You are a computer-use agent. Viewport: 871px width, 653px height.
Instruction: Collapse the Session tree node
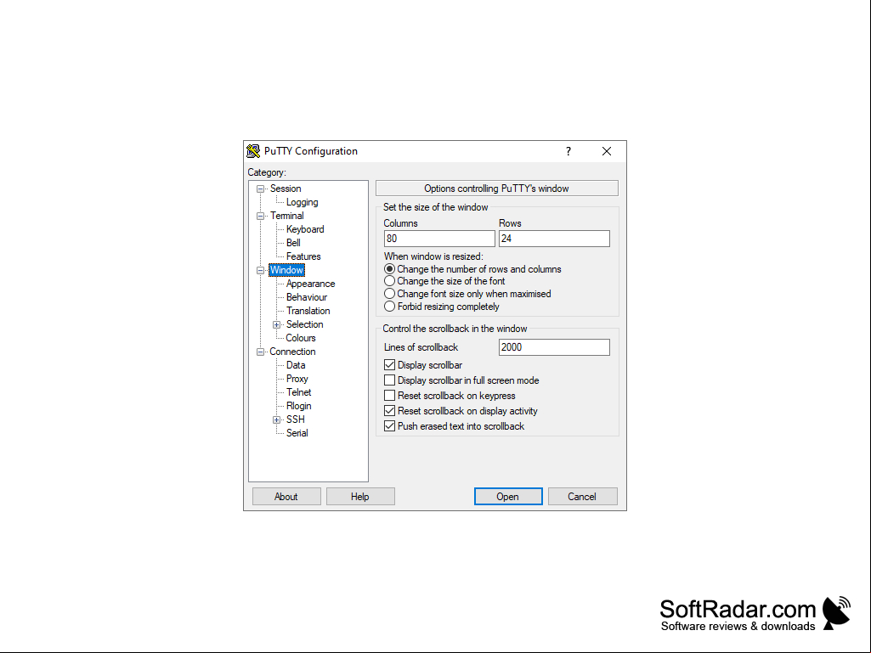click(x=260, y=189)
